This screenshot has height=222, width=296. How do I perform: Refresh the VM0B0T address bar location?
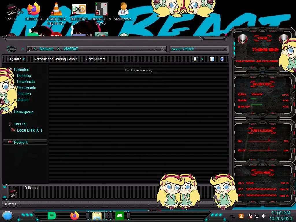click(162, 49)
